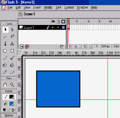Open the fill color blue swatch dropdown
Screen dimensions: 120x118
pos(12,104)
